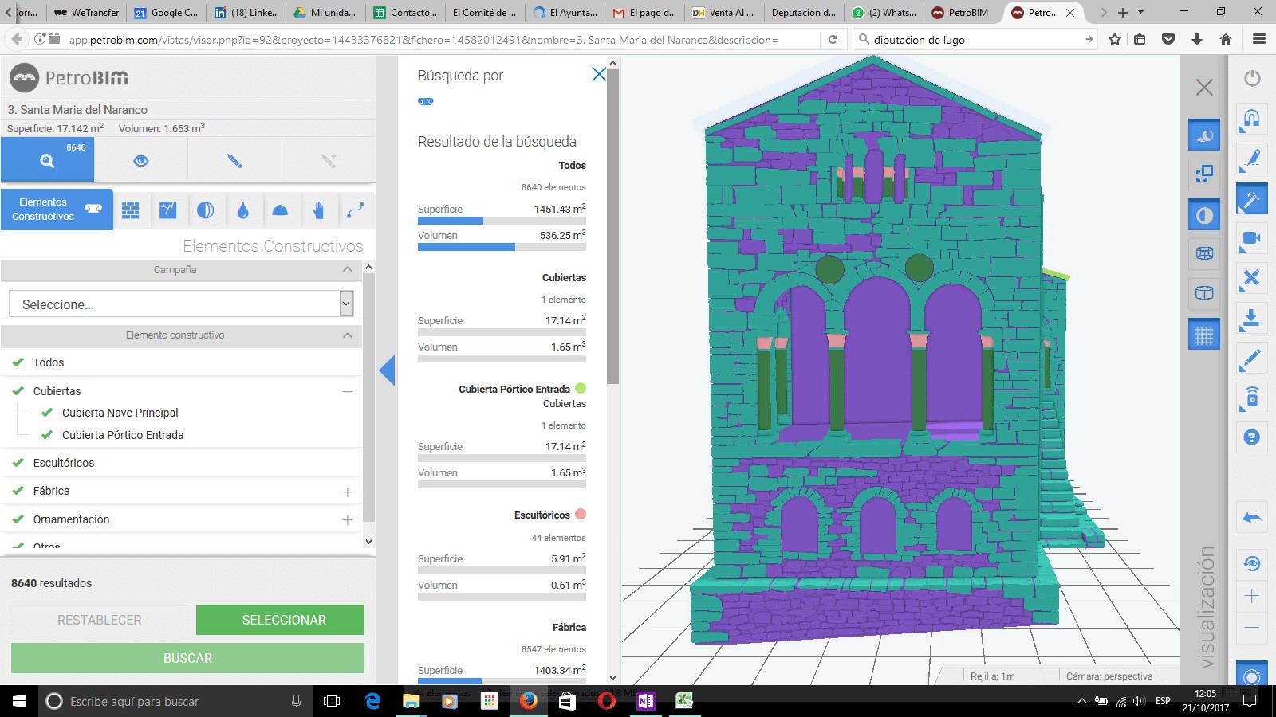Expand the Fábrica tree with plus
The width and height of the screenshot is (1276, 717).
click(x=348, y=492)
